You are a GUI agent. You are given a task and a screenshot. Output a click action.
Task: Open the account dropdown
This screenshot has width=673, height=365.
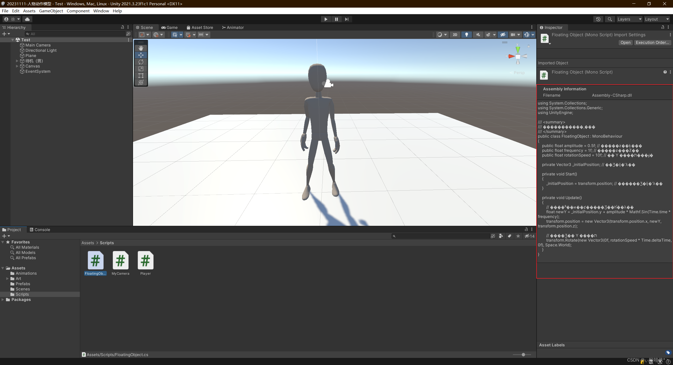(x=12, y=19)
